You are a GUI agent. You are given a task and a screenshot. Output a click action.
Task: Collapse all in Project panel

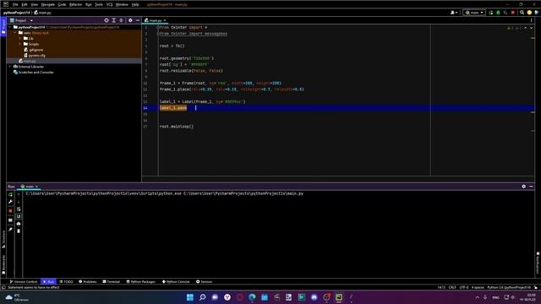click(x=121, y=20)
